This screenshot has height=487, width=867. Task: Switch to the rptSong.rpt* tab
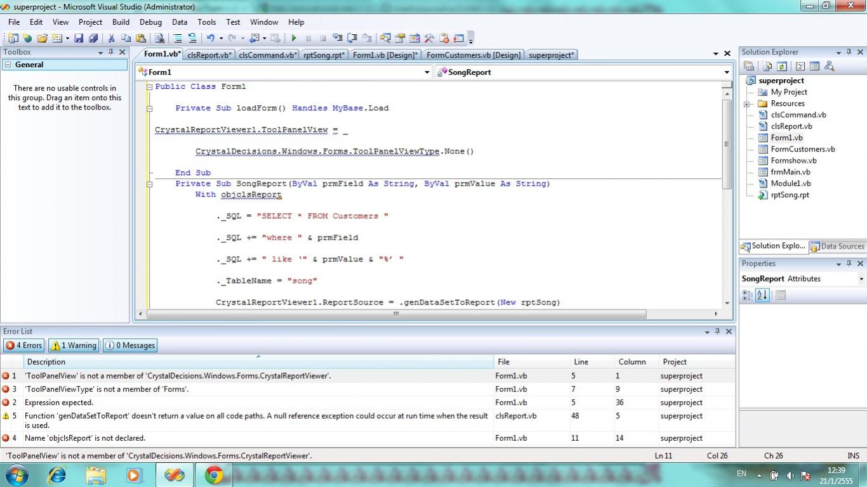pos(324,55)
